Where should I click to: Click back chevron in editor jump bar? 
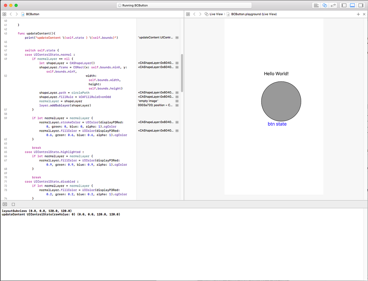[x=10, y=14]
